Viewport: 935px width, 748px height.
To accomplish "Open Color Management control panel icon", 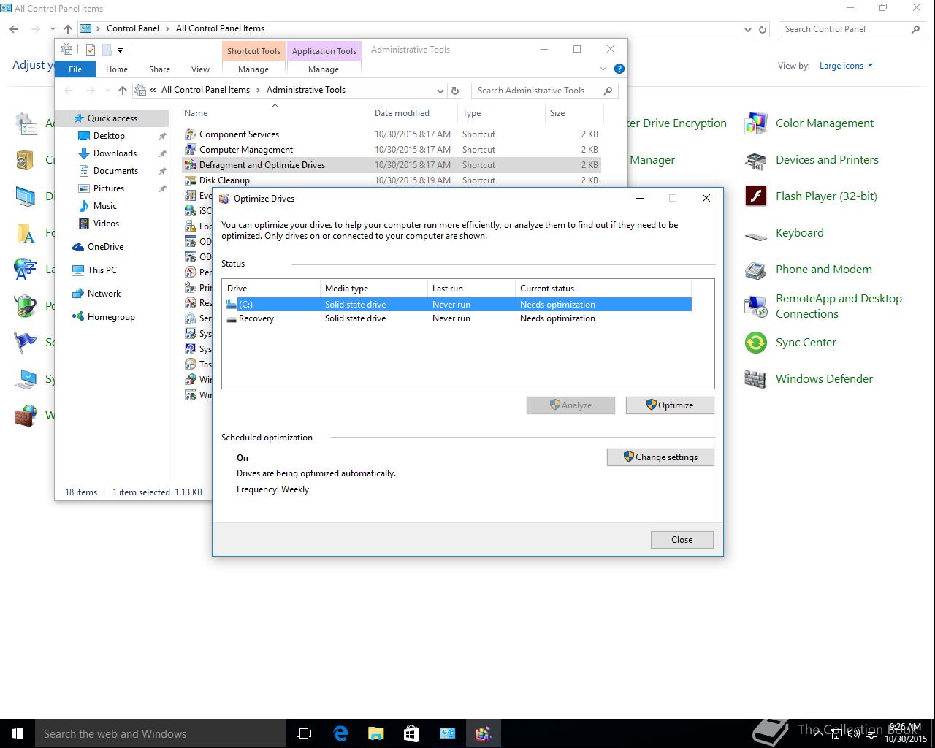I will tap(755, 123).
